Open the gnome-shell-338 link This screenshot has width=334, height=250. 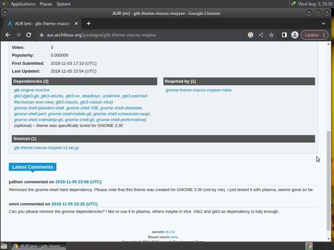(82, 108)
